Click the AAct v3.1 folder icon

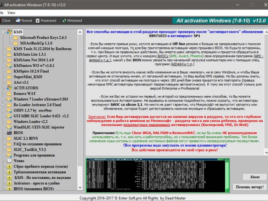(9, 82)
